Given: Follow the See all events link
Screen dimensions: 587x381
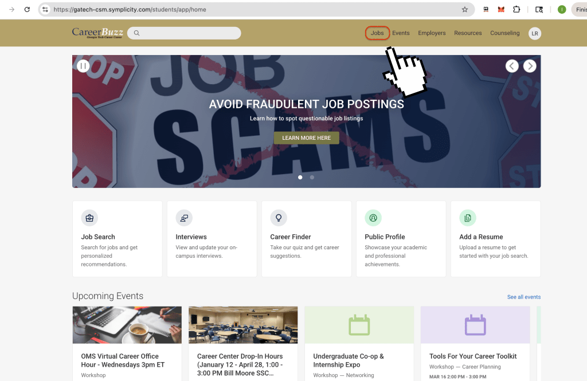Looking at the screenshot, I should tap(524, 297).
